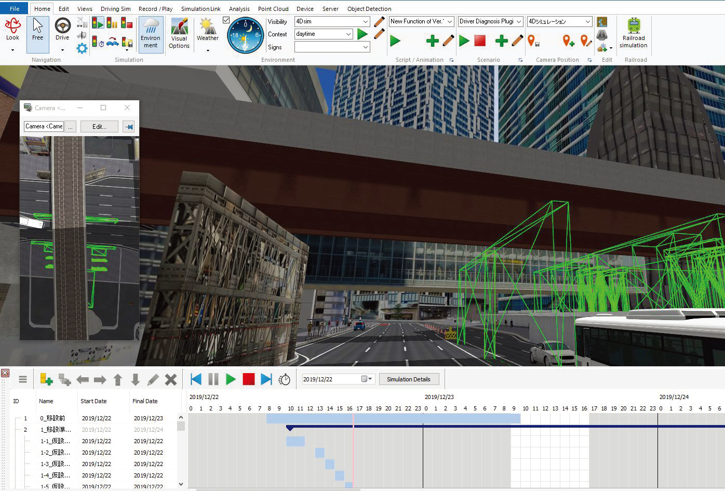This screenshot has height=491, width=725.
Task: Click the Gantt bar for task 1-1_仮設
Action: (x=296, y=441)
